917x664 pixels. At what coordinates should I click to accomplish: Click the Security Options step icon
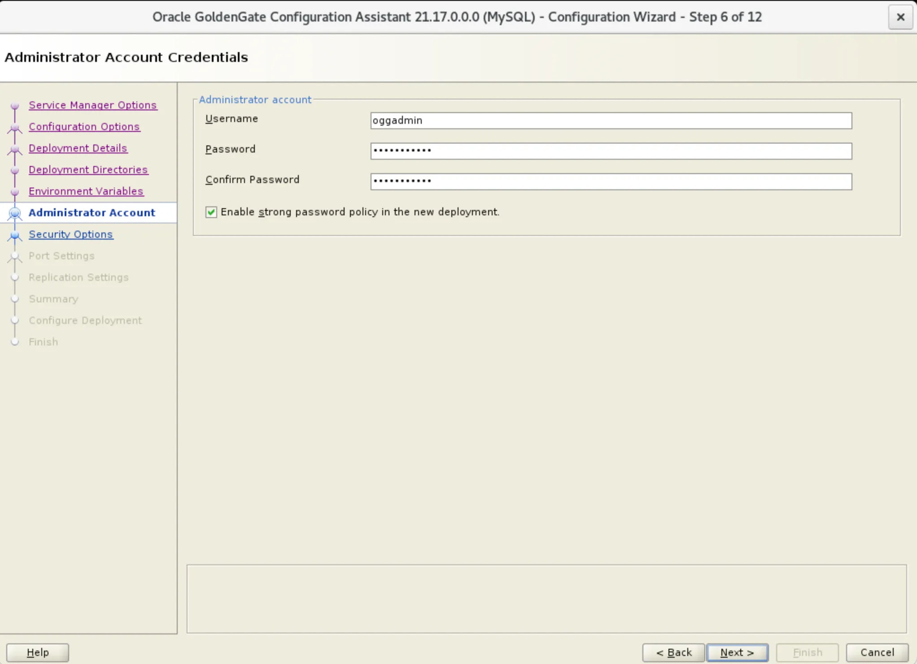14,236
